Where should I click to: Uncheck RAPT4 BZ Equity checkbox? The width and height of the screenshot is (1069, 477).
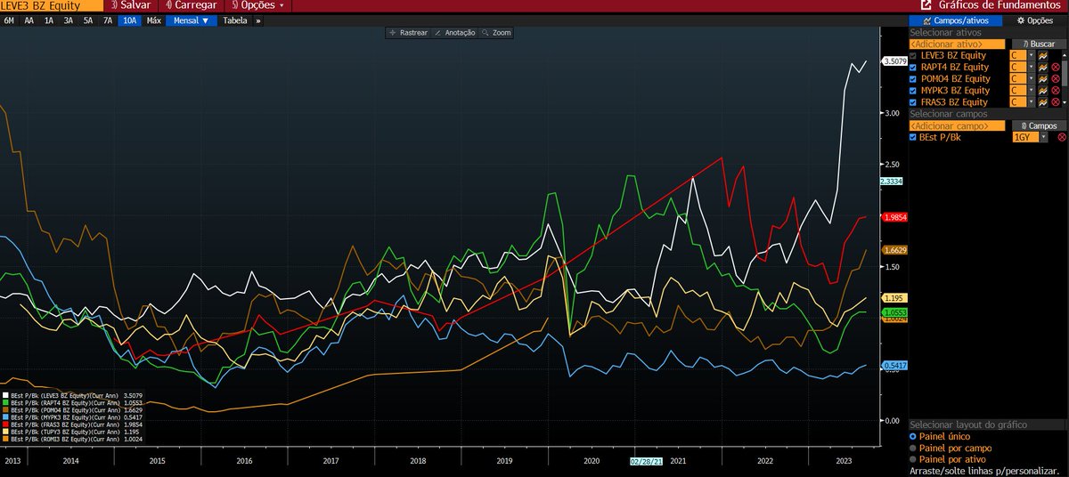tap(913, 67)
